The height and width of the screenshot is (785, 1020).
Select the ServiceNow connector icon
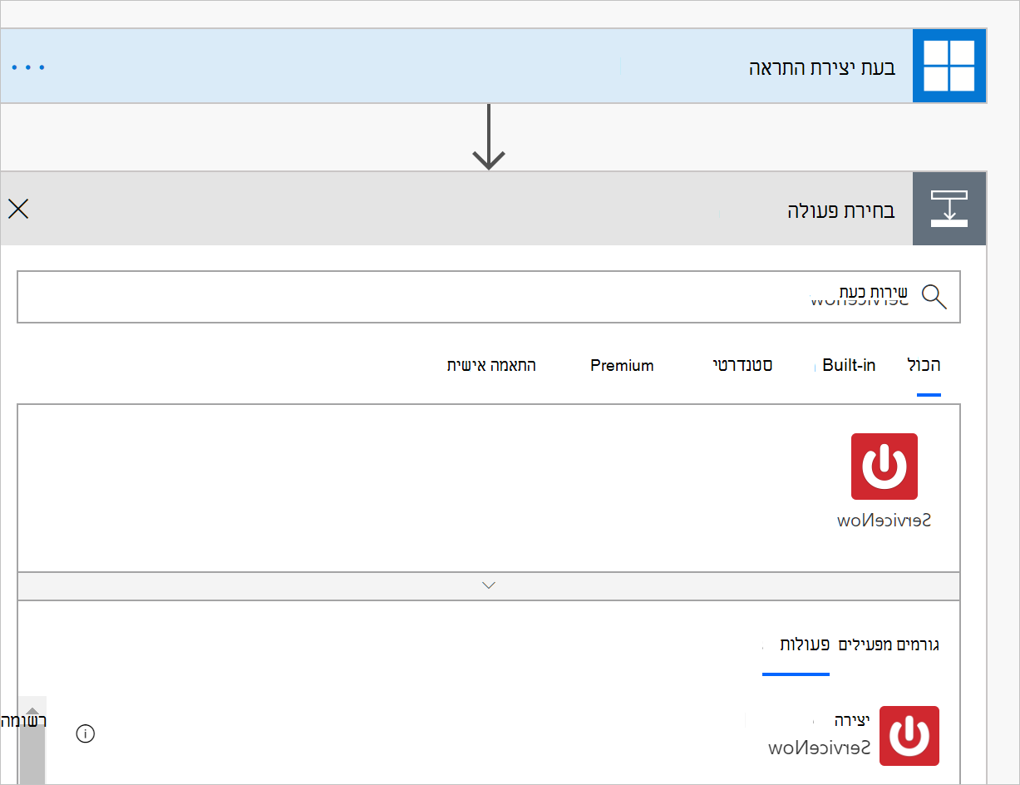884,467
